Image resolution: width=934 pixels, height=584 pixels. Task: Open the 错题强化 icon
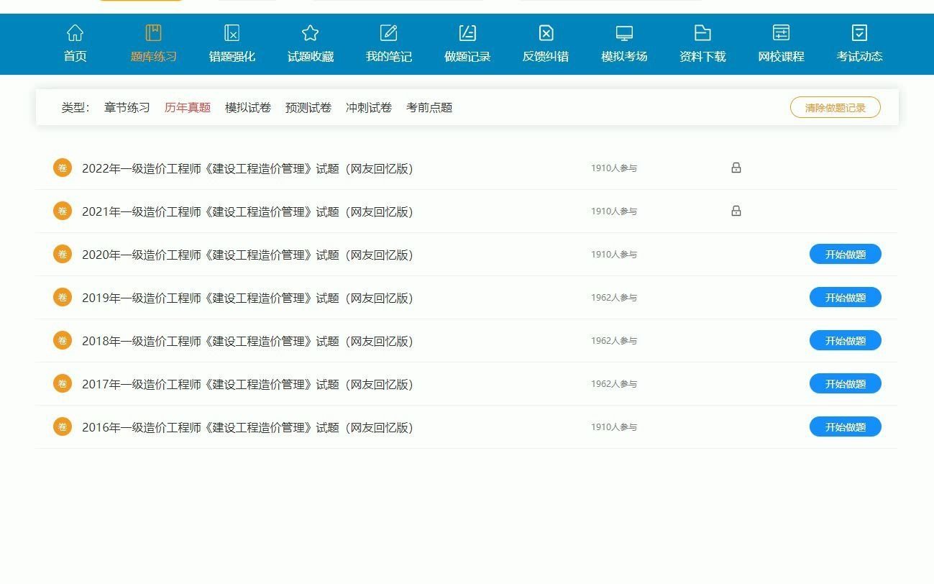pyautogui.click(x=232, y=32)
